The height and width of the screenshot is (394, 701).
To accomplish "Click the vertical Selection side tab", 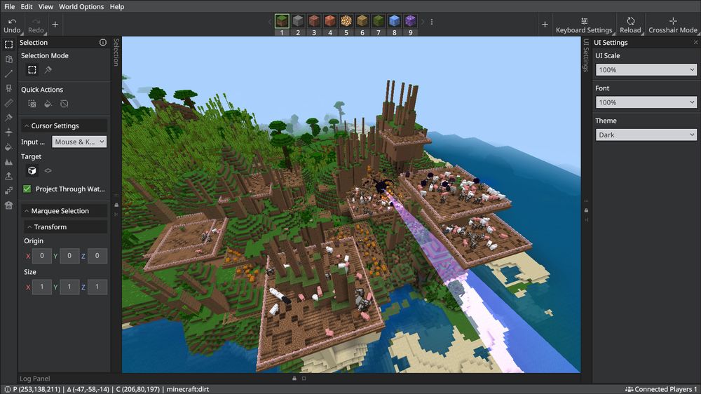I will (x=116, y=53).
